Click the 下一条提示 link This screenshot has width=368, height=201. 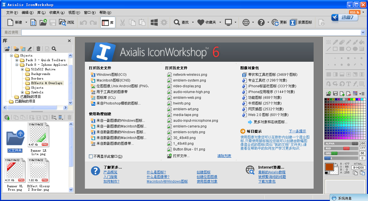(298, 131)
